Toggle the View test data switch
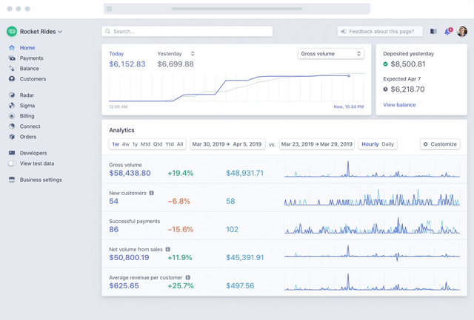The width and height of the screenshot is (474, 320). [x=12, y=163]
